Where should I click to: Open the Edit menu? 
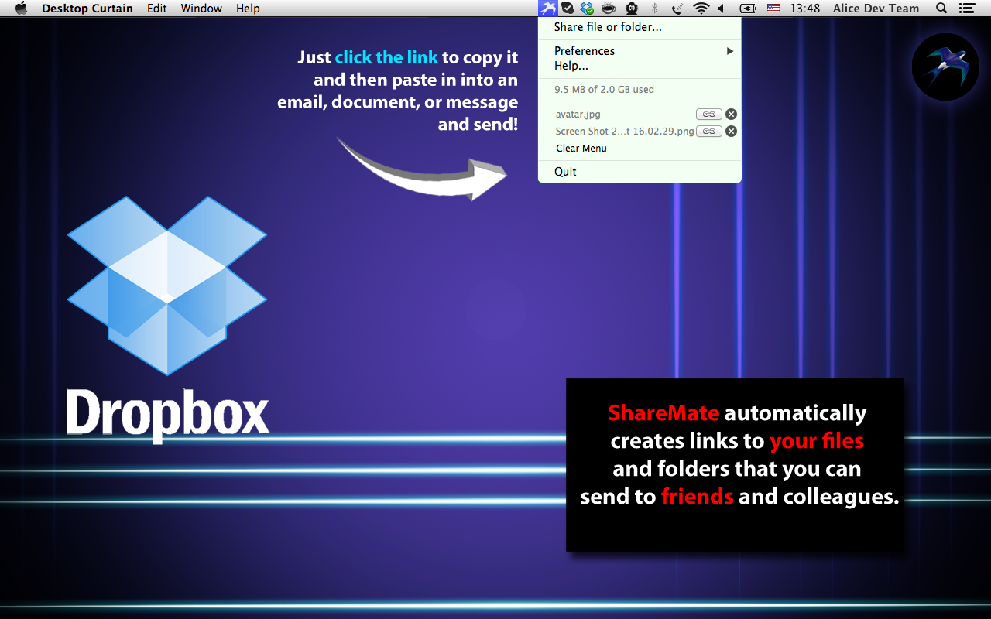(x=157, y=9)
